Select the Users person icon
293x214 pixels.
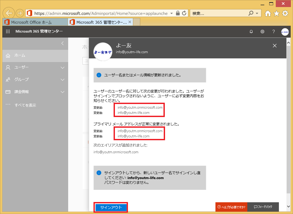[8, 68]
